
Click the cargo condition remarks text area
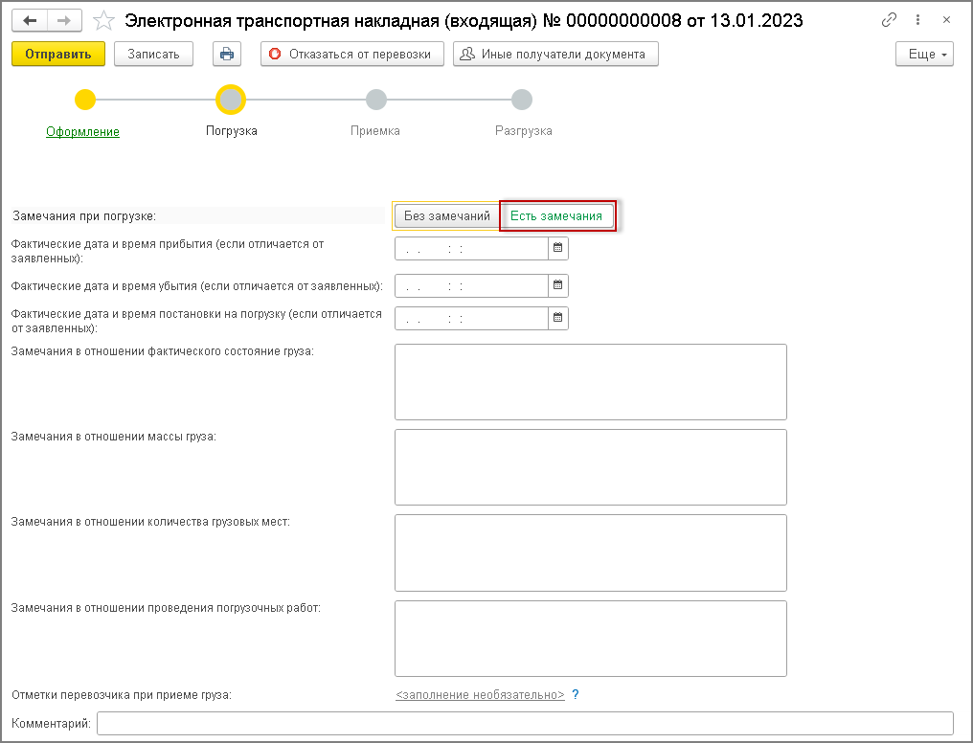591,382
